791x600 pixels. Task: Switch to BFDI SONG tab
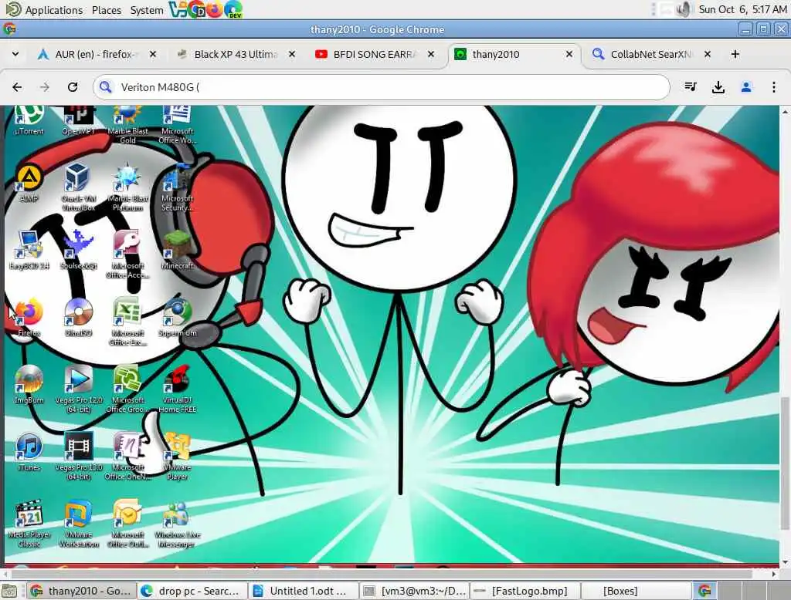pyautogui.click(x=373, y=55)
